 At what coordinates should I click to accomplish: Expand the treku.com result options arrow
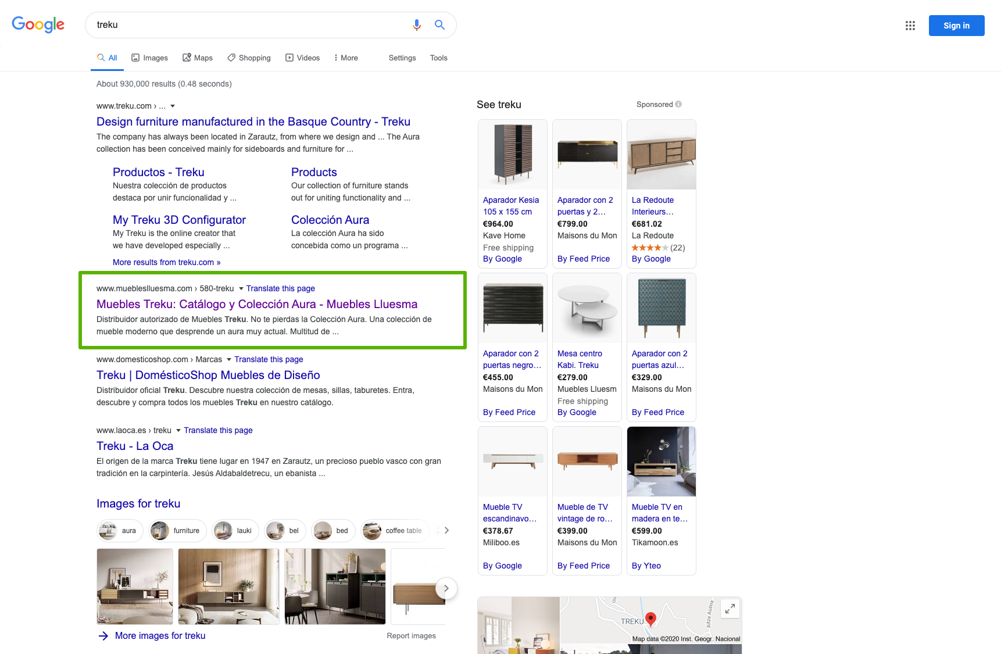(x=173, y=106)
